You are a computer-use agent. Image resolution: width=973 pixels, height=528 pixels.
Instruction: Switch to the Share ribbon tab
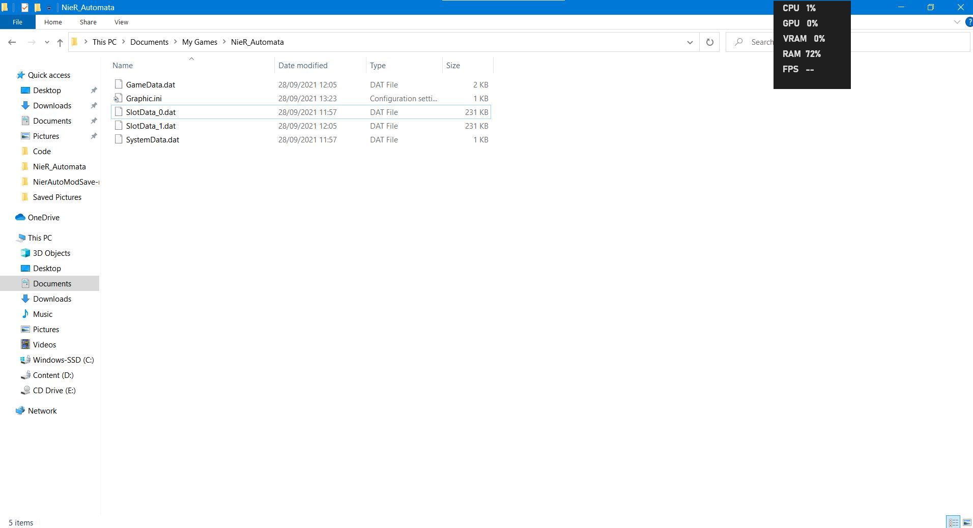click(x=88, y=22)
